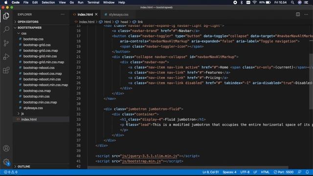Click the editor vertical scrollbar
313x176 pixels.
311,82
